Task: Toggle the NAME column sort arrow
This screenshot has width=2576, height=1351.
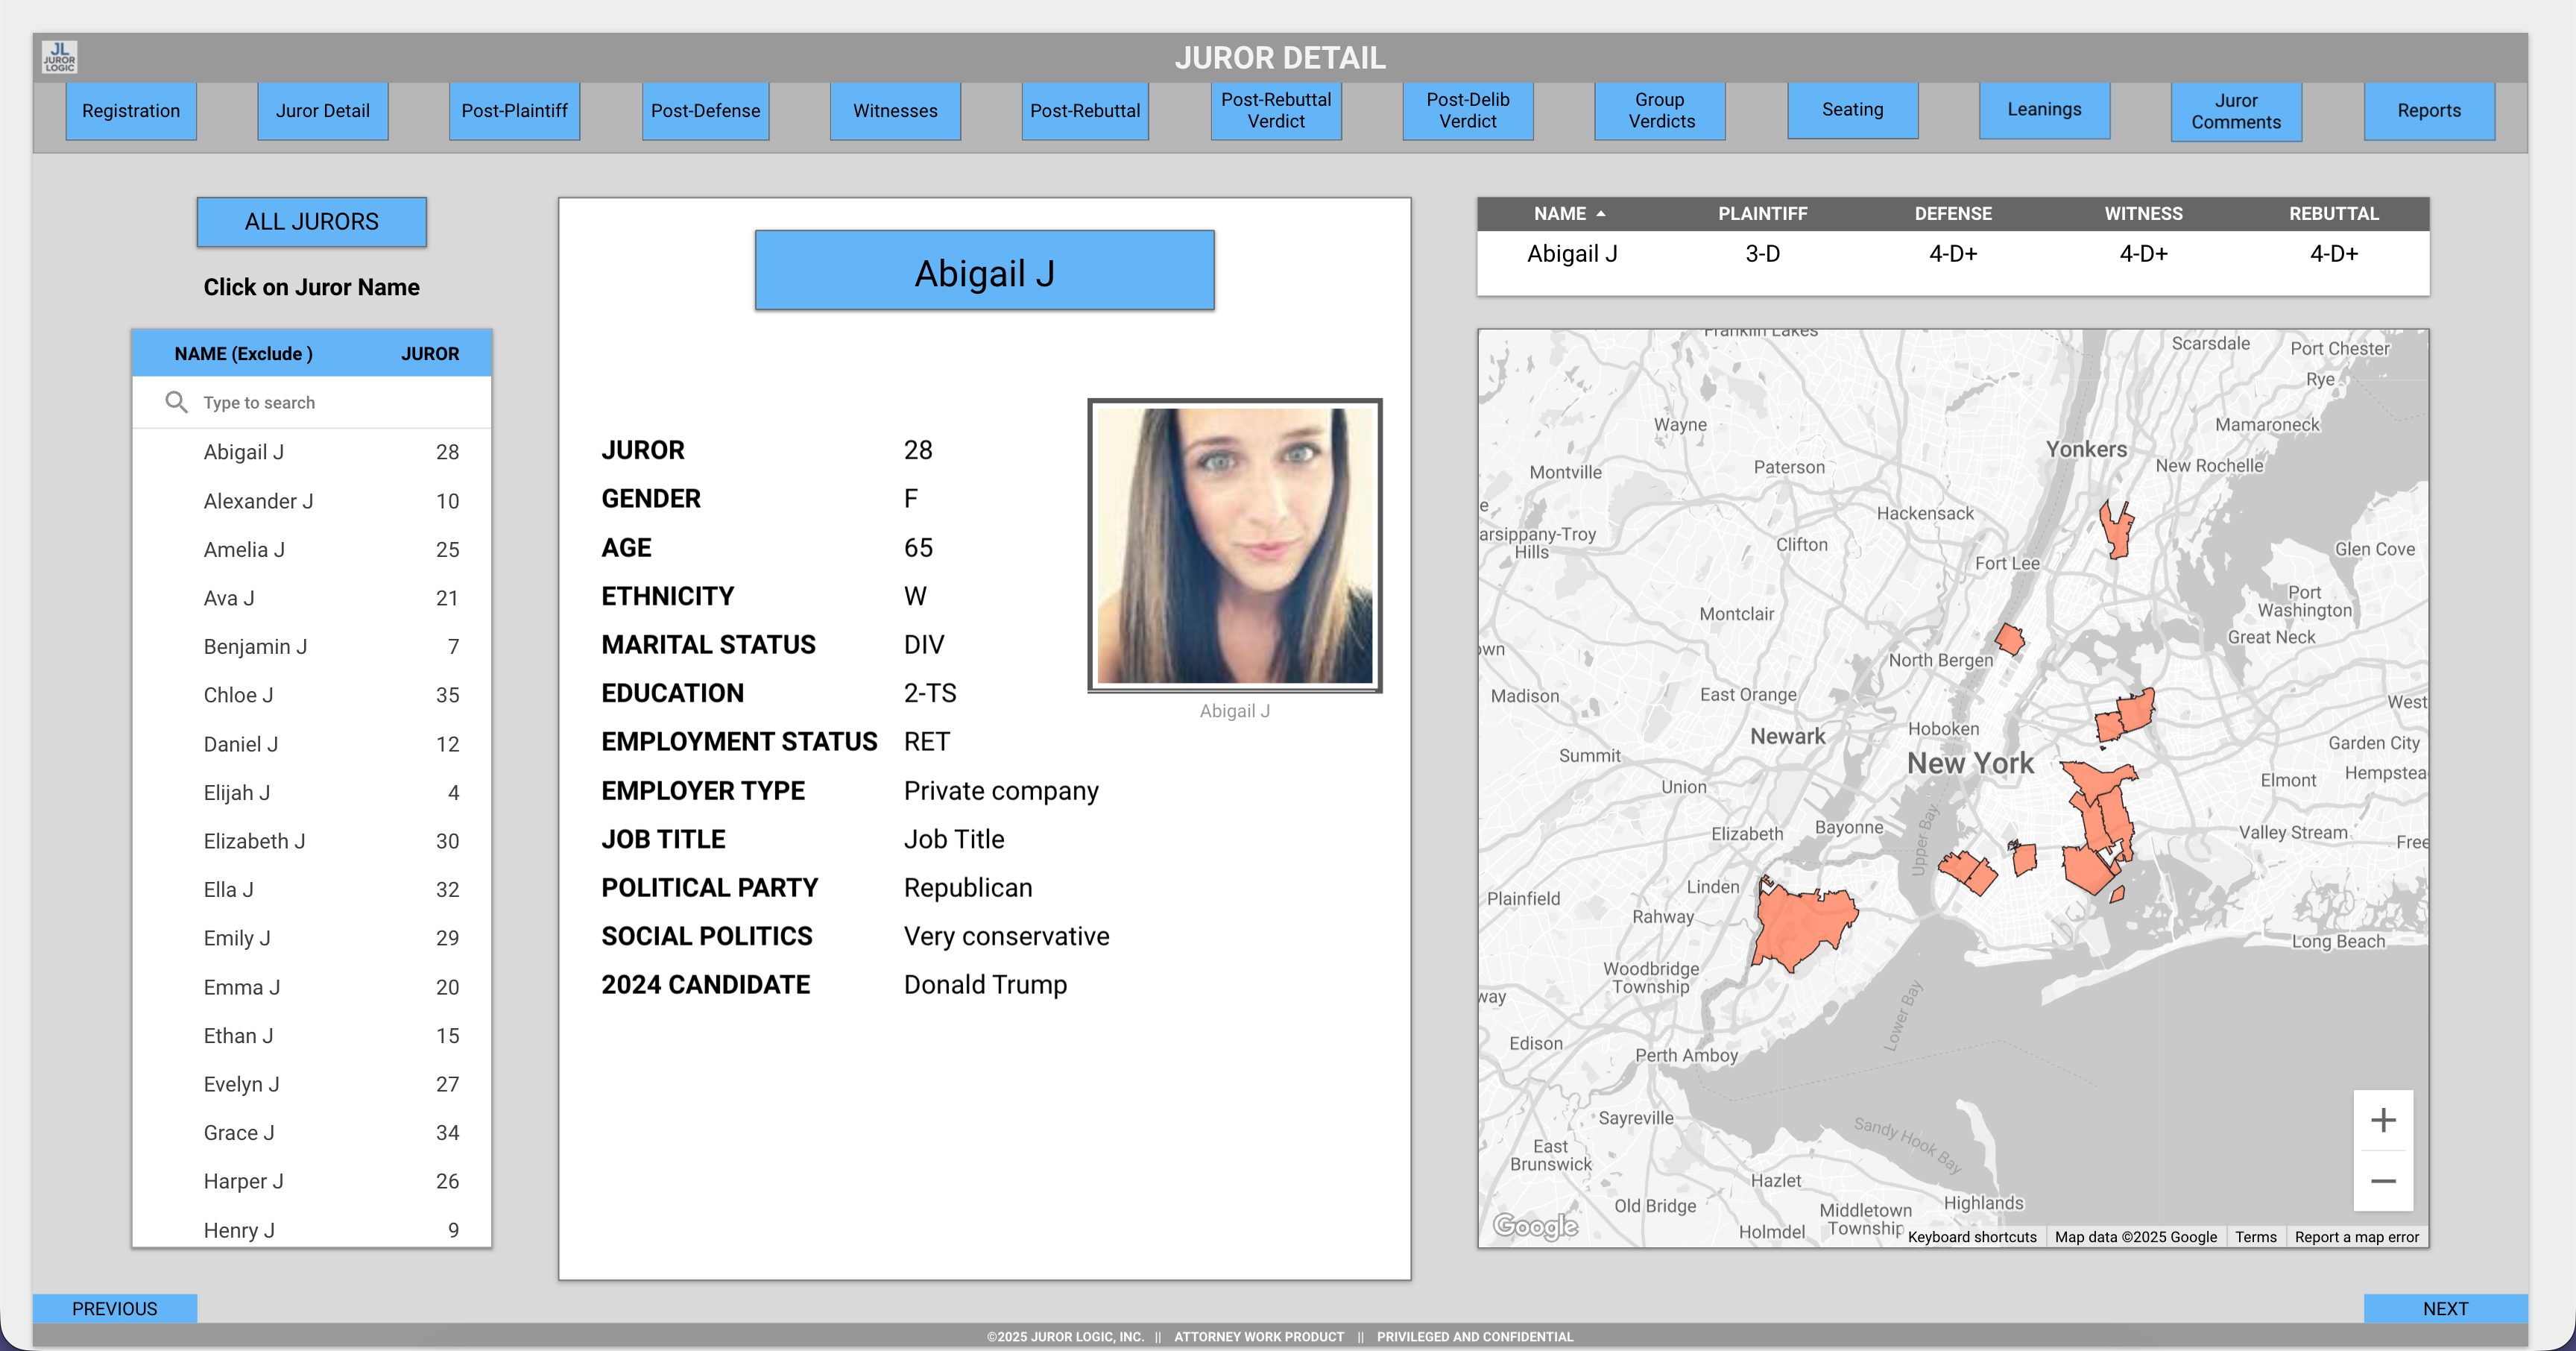Action: tap(1600, 213)
